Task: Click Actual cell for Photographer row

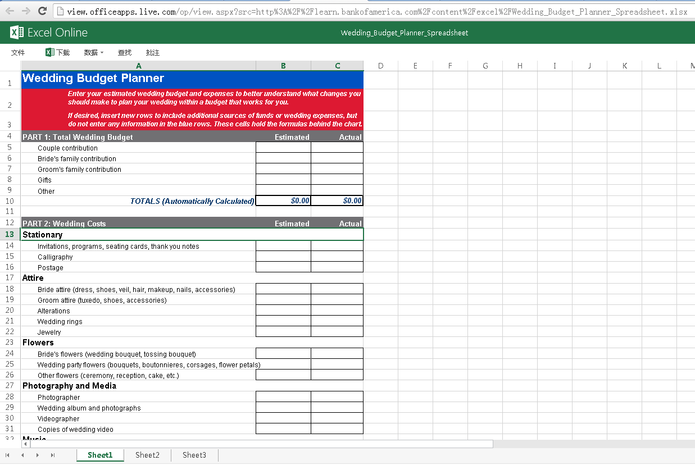Action: [x=337, y=397]
